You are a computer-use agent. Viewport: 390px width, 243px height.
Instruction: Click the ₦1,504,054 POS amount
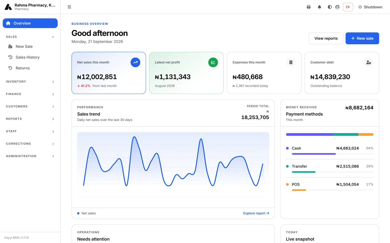pyautogui.click(x=347, y=184)
